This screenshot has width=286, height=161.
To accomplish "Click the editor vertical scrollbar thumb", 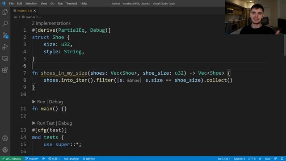I will pyautogui.click(x=285, y=45).
